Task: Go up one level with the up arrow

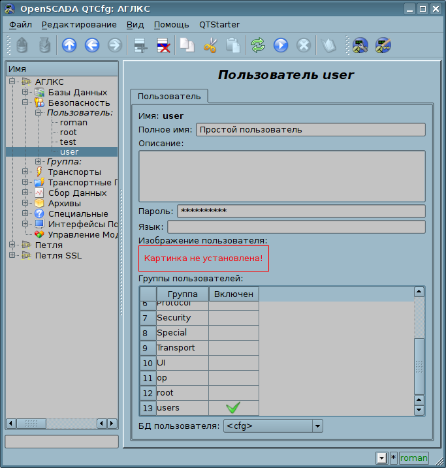Action: coord(69,46)
